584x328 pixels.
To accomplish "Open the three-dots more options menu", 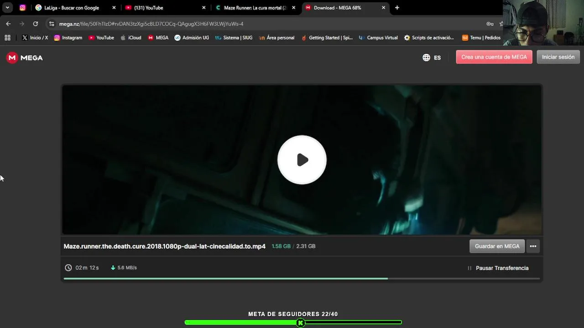I will click(x=533, y=246).
